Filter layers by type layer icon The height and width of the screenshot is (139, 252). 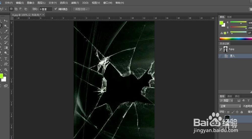tap(248, 100)
